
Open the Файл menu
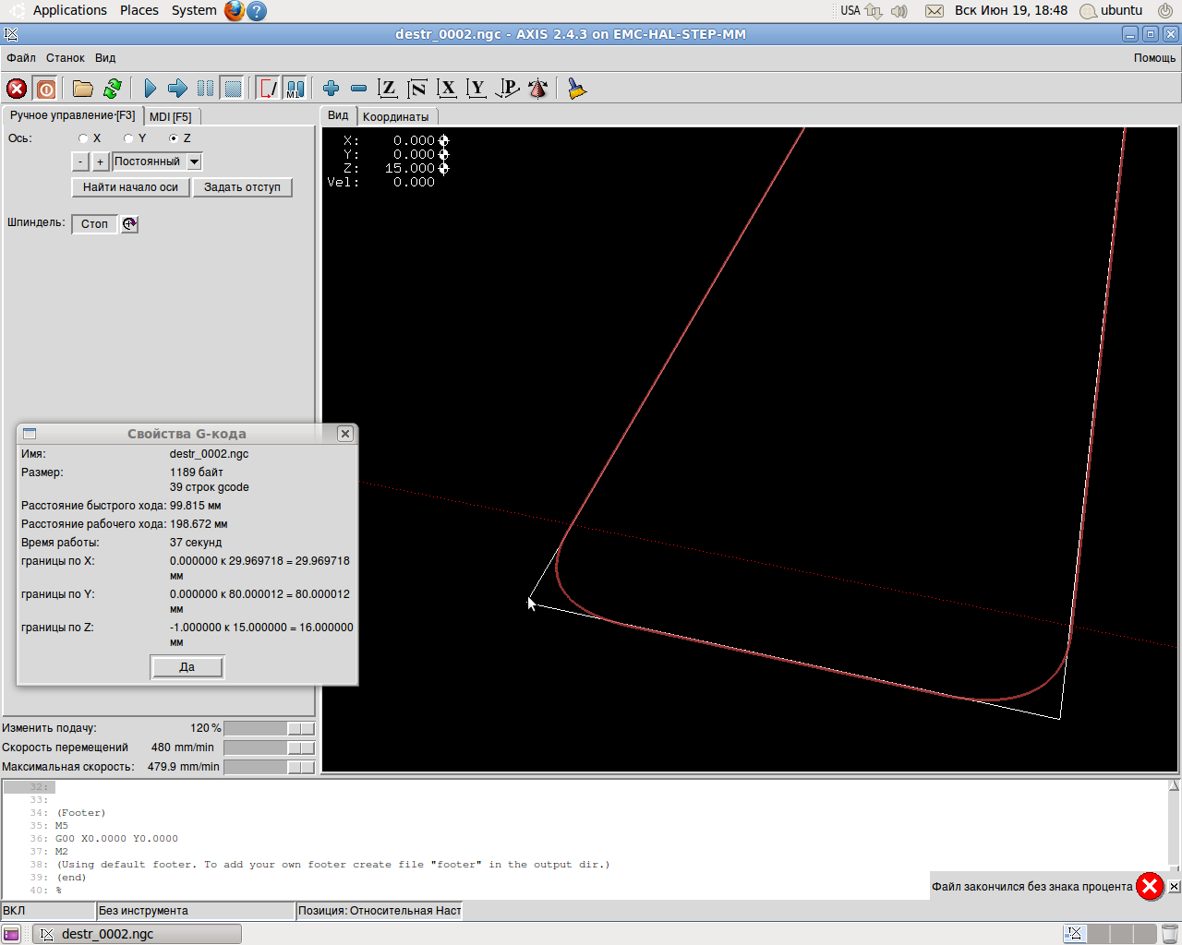coord(21,58)
